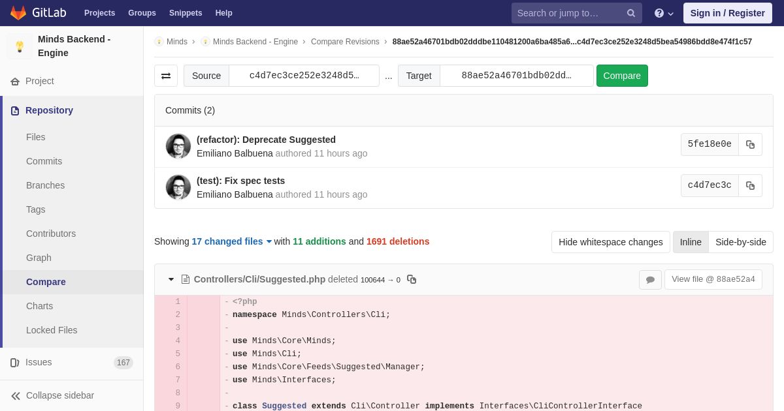This screenshot has height=411, width=784.
Task: Expand the 17 changed files dropdown
Action: [231, 241]
